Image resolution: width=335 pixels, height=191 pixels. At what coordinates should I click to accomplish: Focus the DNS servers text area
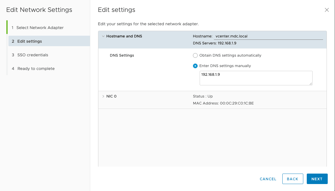coord(256,78)
